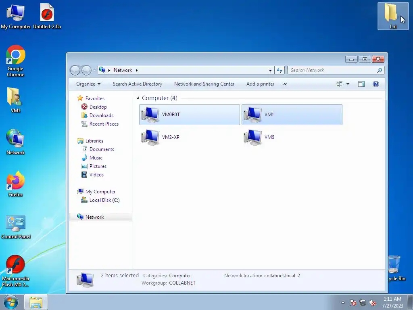
Task: Click Add a printer
Action: coord(260,84)
